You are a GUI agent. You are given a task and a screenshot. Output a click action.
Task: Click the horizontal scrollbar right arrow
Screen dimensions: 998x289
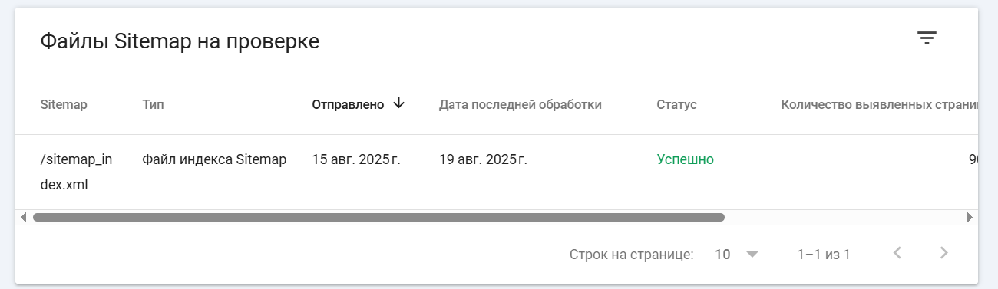[970, 218]
